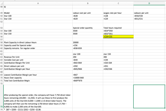Image resolution: width=166 pixels, height=111 pixels.
Task: Click 'Star 150' label in row 51
Action: click(38, 19)
